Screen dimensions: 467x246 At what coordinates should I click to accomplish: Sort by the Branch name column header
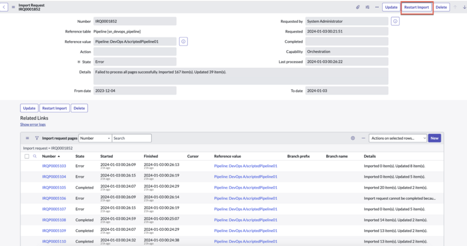[337, 156]
